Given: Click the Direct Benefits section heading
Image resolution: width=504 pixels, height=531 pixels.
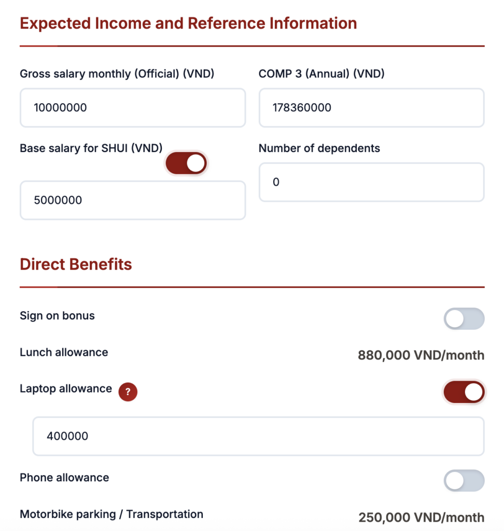Looking at the screenshot, I should coord(76,264).
